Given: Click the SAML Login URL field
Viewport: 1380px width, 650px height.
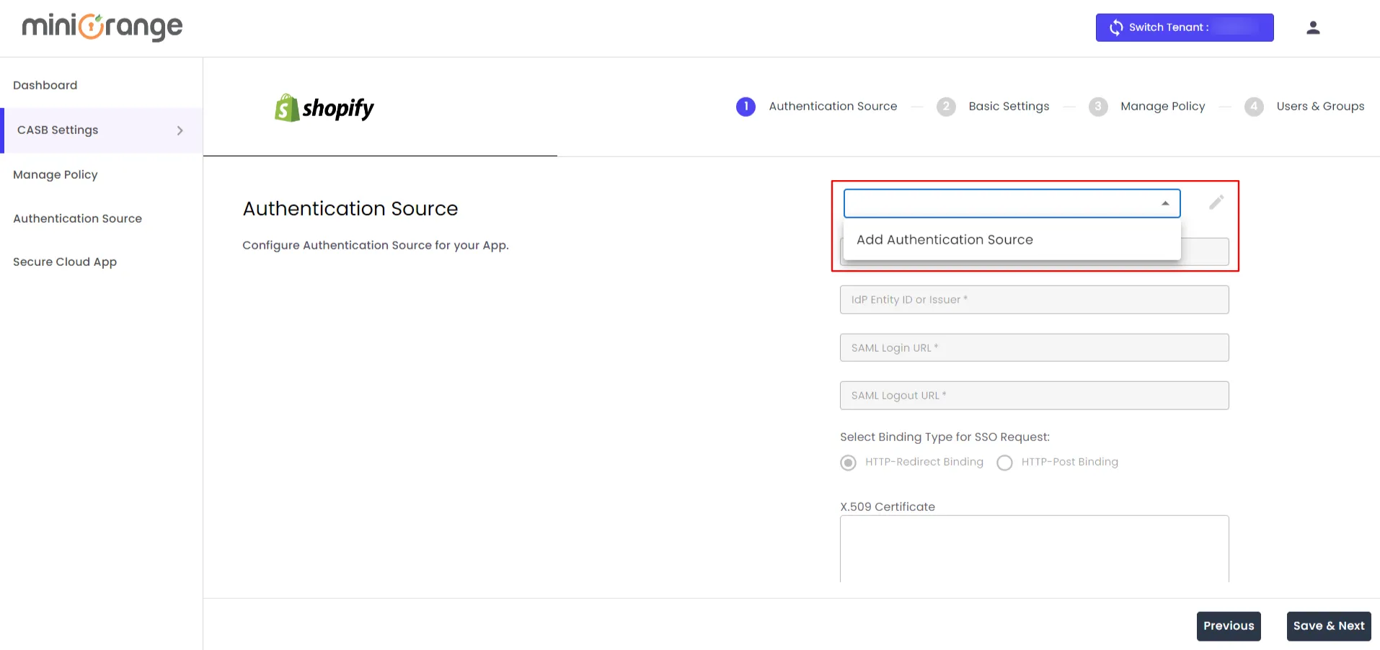Looking at the screenshot, I should click(x=1034, y=347).
